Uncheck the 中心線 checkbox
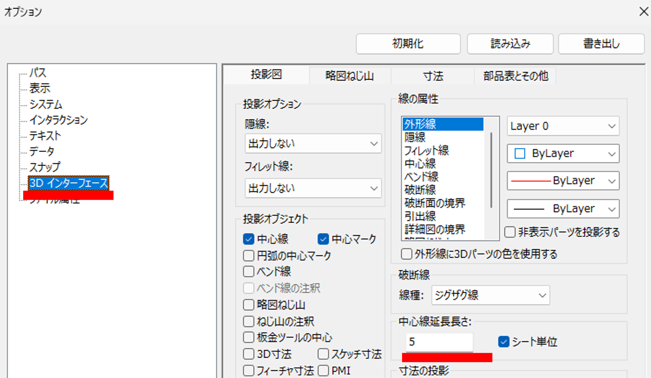This screenshot has height=378, width=651. [x=249, y=239]
